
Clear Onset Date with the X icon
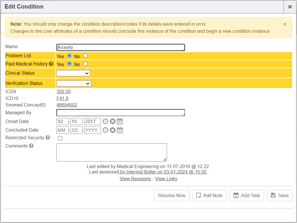click(x=113, y=122)
